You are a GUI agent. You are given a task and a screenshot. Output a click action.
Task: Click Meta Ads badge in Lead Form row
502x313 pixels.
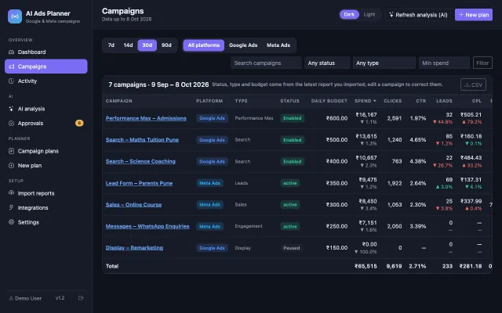point(209,183)
